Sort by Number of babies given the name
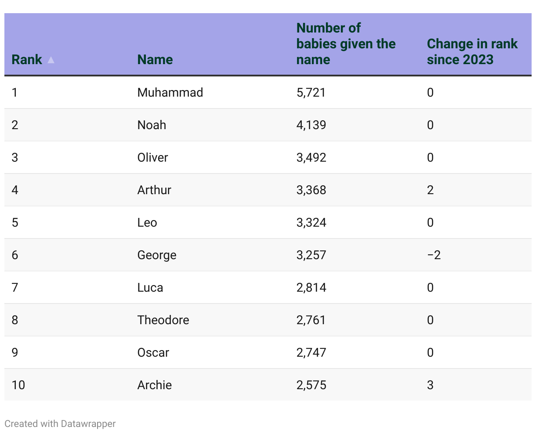The width and height of the screenshot is (536, 434). tap(346, 44)
